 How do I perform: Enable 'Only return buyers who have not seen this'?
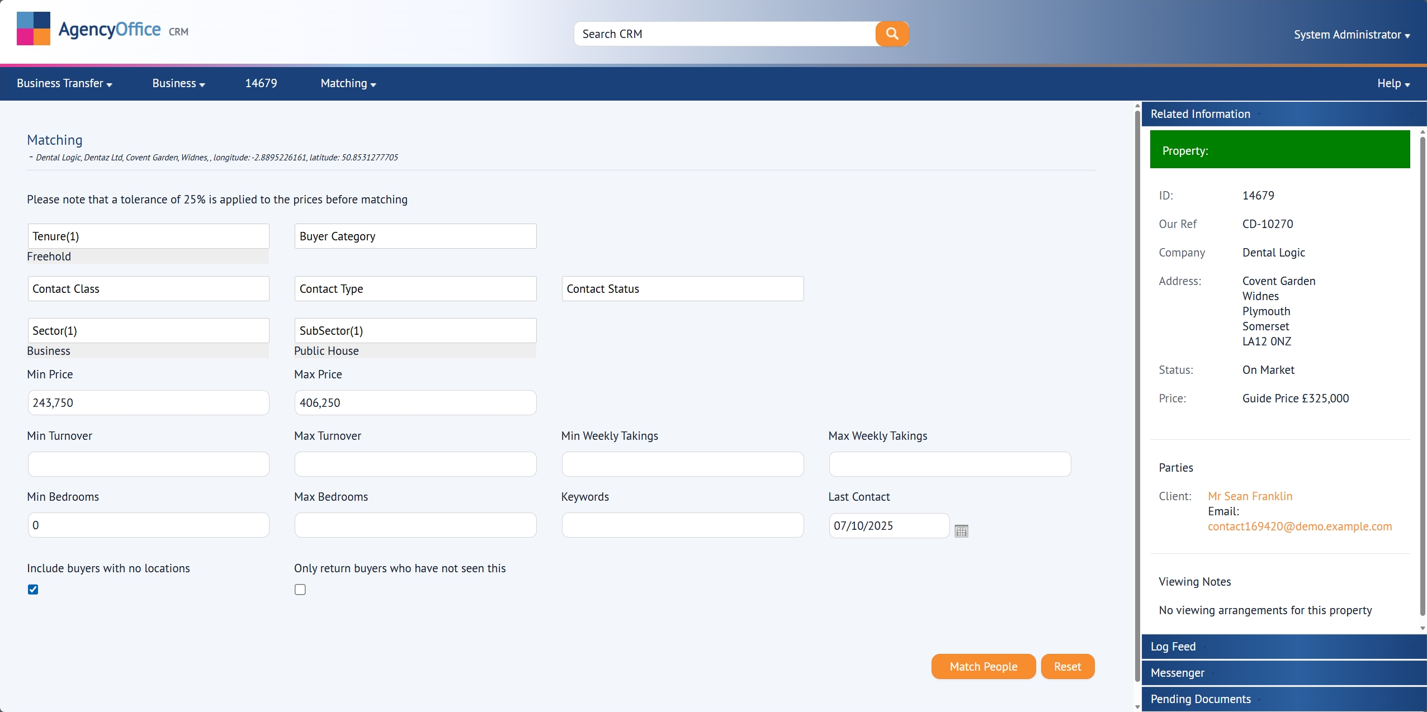(x=300, y=589)
